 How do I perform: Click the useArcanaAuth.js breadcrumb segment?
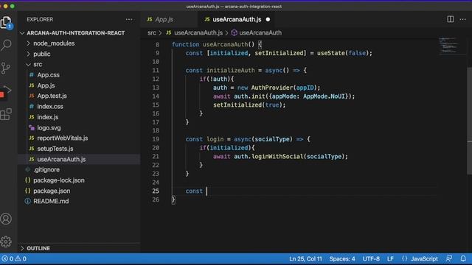click(198, 32)
